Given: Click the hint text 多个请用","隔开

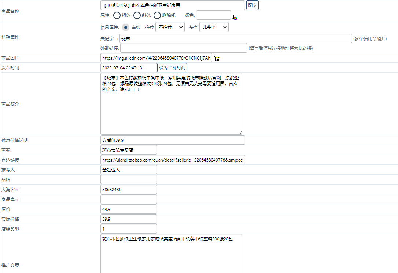Looking at the screenshot, I should 370,38.
